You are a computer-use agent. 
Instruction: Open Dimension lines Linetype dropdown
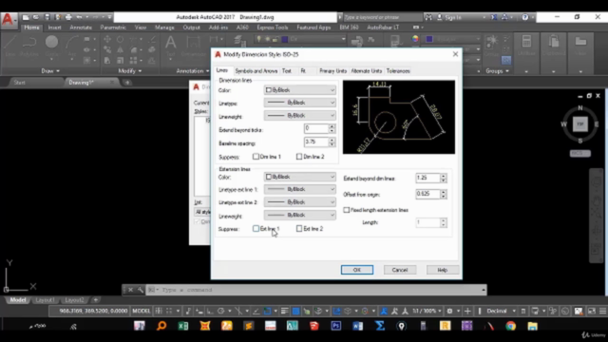[x=300, y=103]
